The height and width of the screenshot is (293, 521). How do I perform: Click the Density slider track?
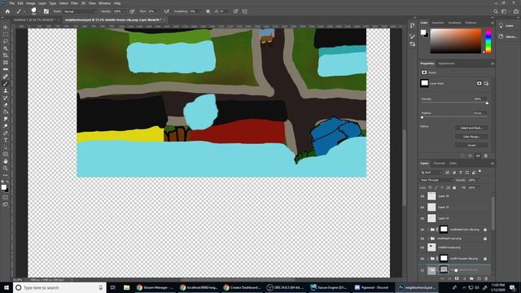[454, 103]
